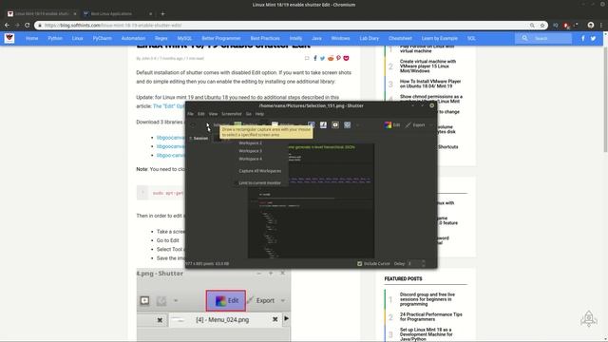Image resolution: width=608 pixels, height=342 pixels.
Task: Share article via Reddit icon
Action: click(x=331, y=58)
